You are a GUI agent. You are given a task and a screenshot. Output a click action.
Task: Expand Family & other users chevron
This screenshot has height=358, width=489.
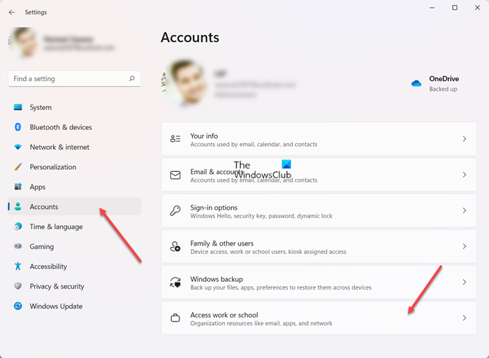[x=465, y=246]
